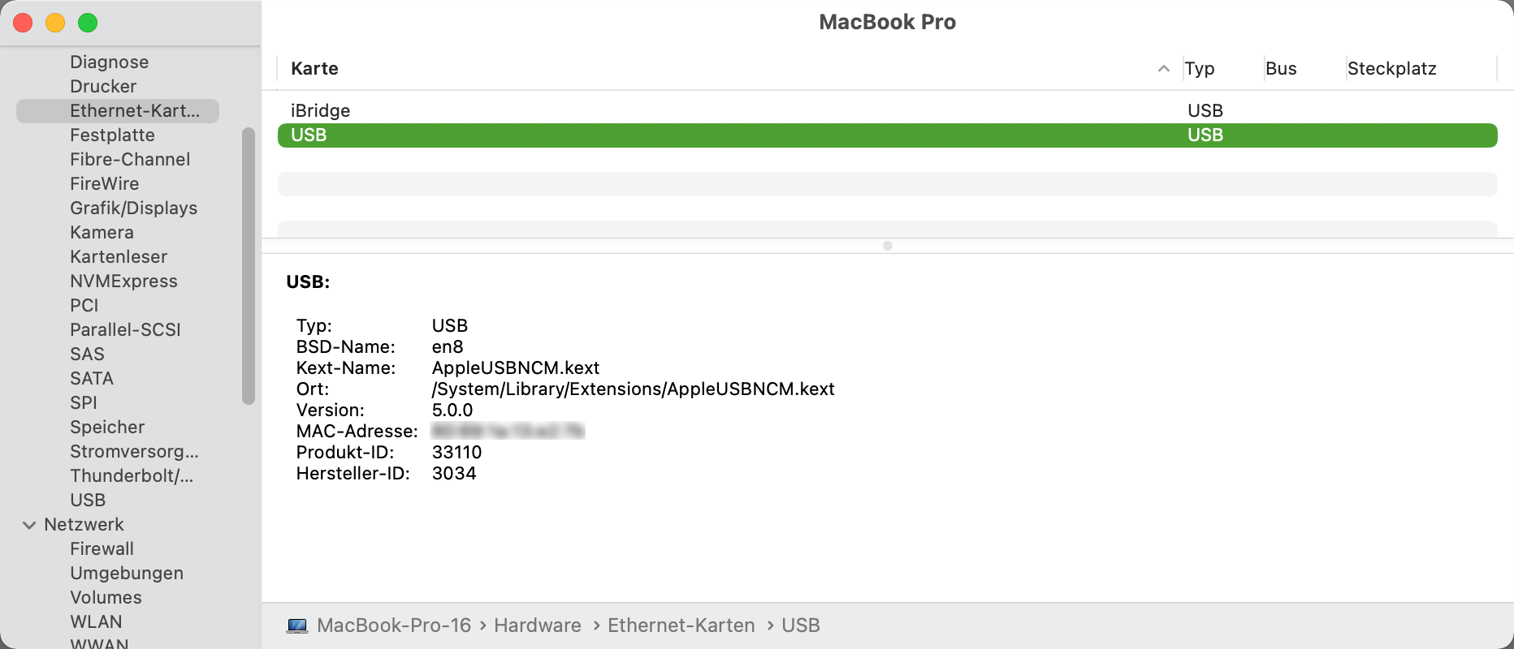Select the iBridge card row
This screenshot has width=1514, height=649.
320,111
